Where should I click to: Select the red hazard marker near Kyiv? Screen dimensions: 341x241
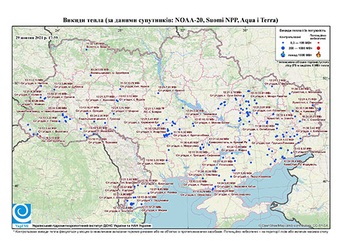click(163, 108)
